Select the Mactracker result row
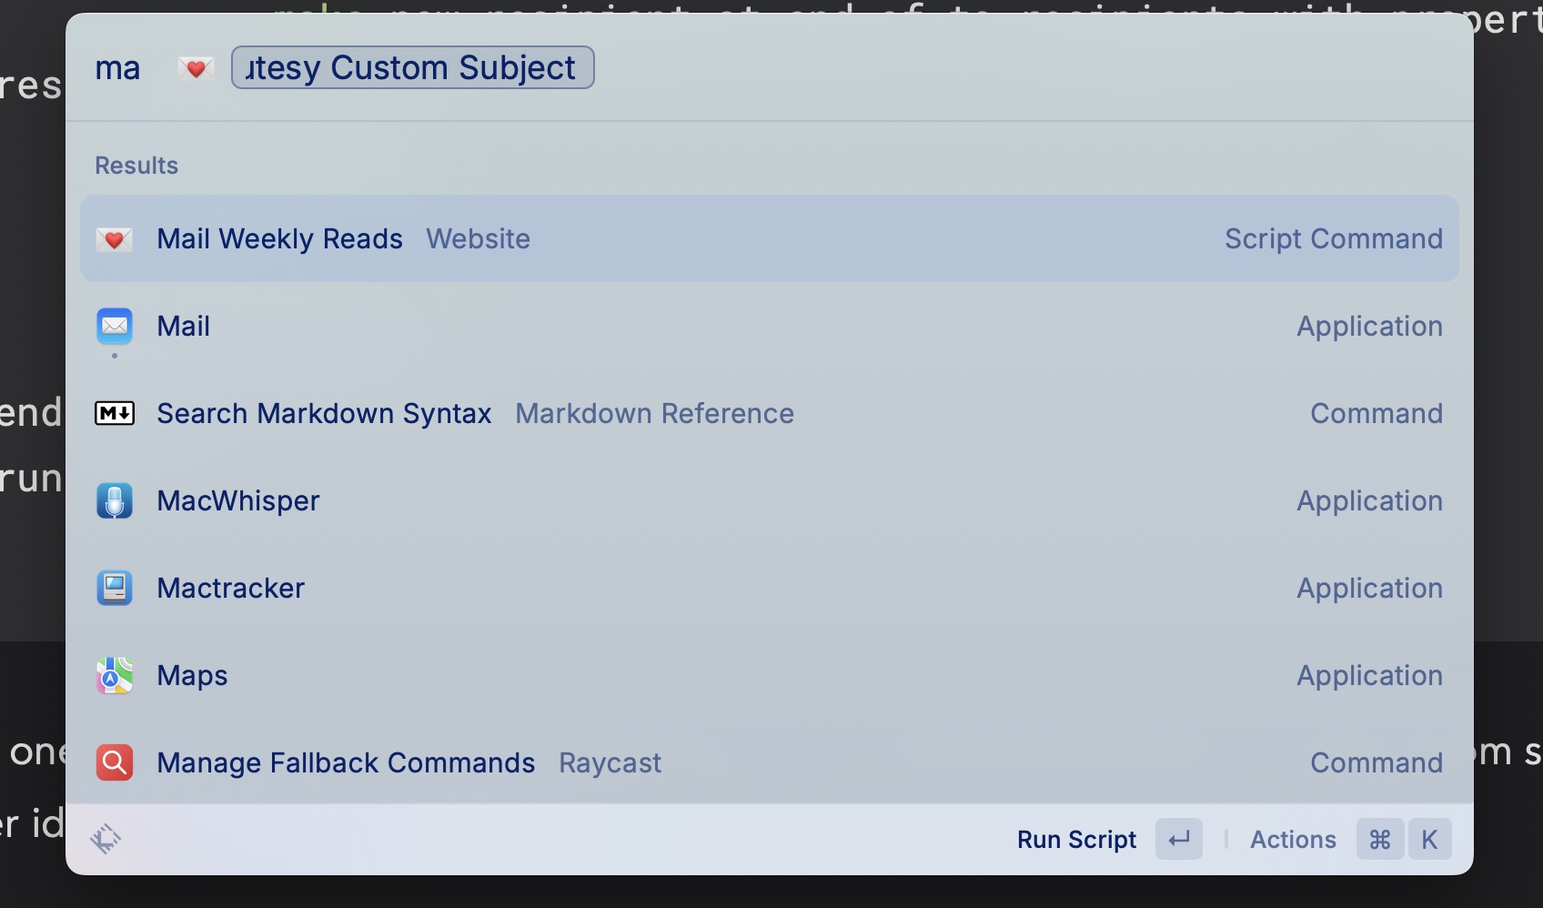The height and width of the screenshot is (908, 1543). 231,589
